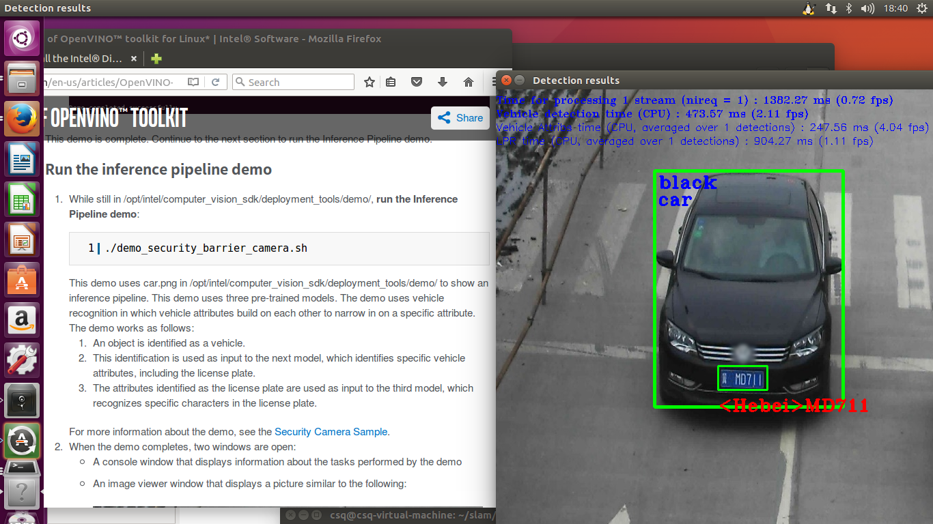Click the csq@csq-virtual-machine terminal title bar
The width and height of the screenshot is (933, 524).
point(388,515)
